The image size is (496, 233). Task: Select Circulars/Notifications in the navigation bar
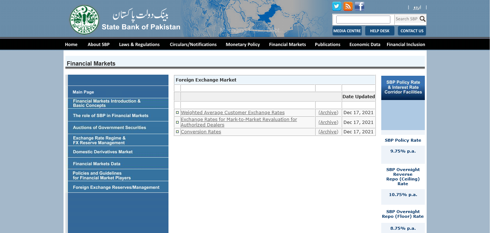pyautogui.click(x=193, y=45)
